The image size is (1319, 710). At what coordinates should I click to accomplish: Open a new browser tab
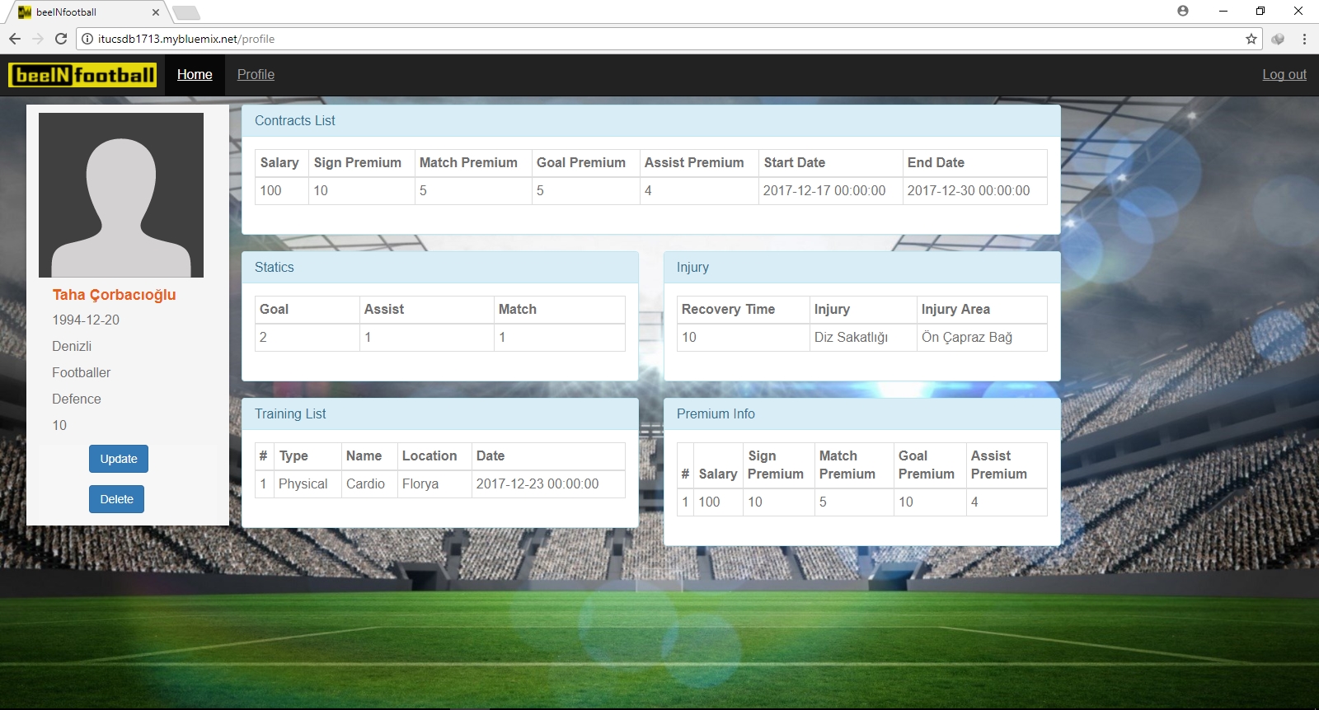[186, 12]
